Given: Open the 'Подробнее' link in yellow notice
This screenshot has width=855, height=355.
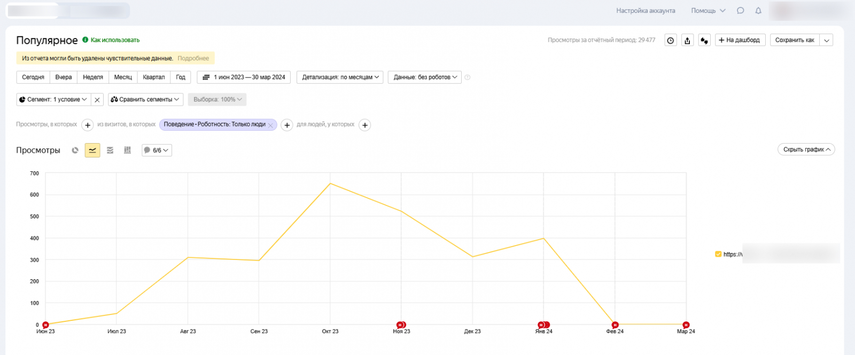Looking at the screenshot, I should 193,58.
